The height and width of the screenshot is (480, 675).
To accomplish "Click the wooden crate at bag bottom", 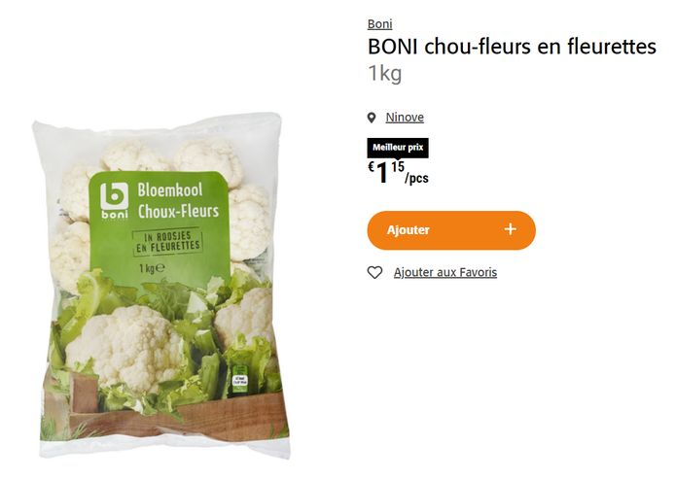I will (172, 413).
